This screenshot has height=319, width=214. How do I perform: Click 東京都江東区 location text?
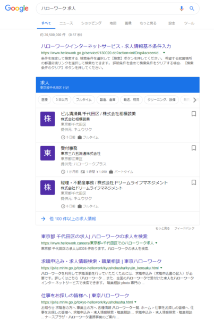click(72, 158)
